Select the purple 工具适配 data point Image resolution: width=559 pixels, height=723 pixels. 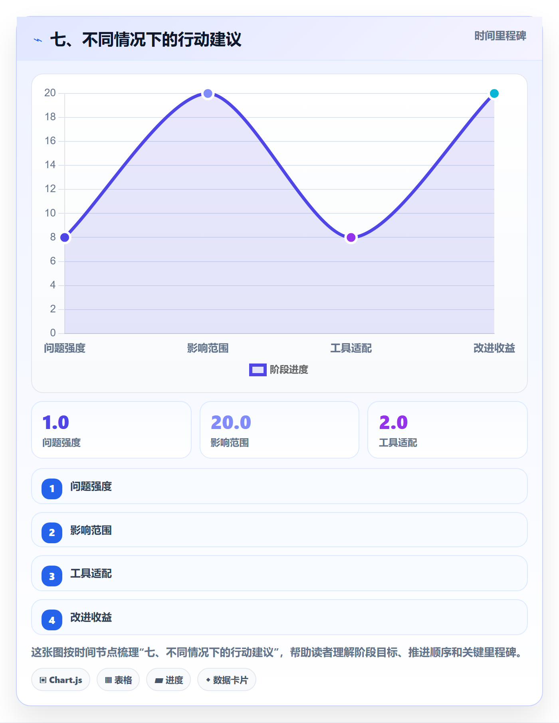click(x=351, y=238)
